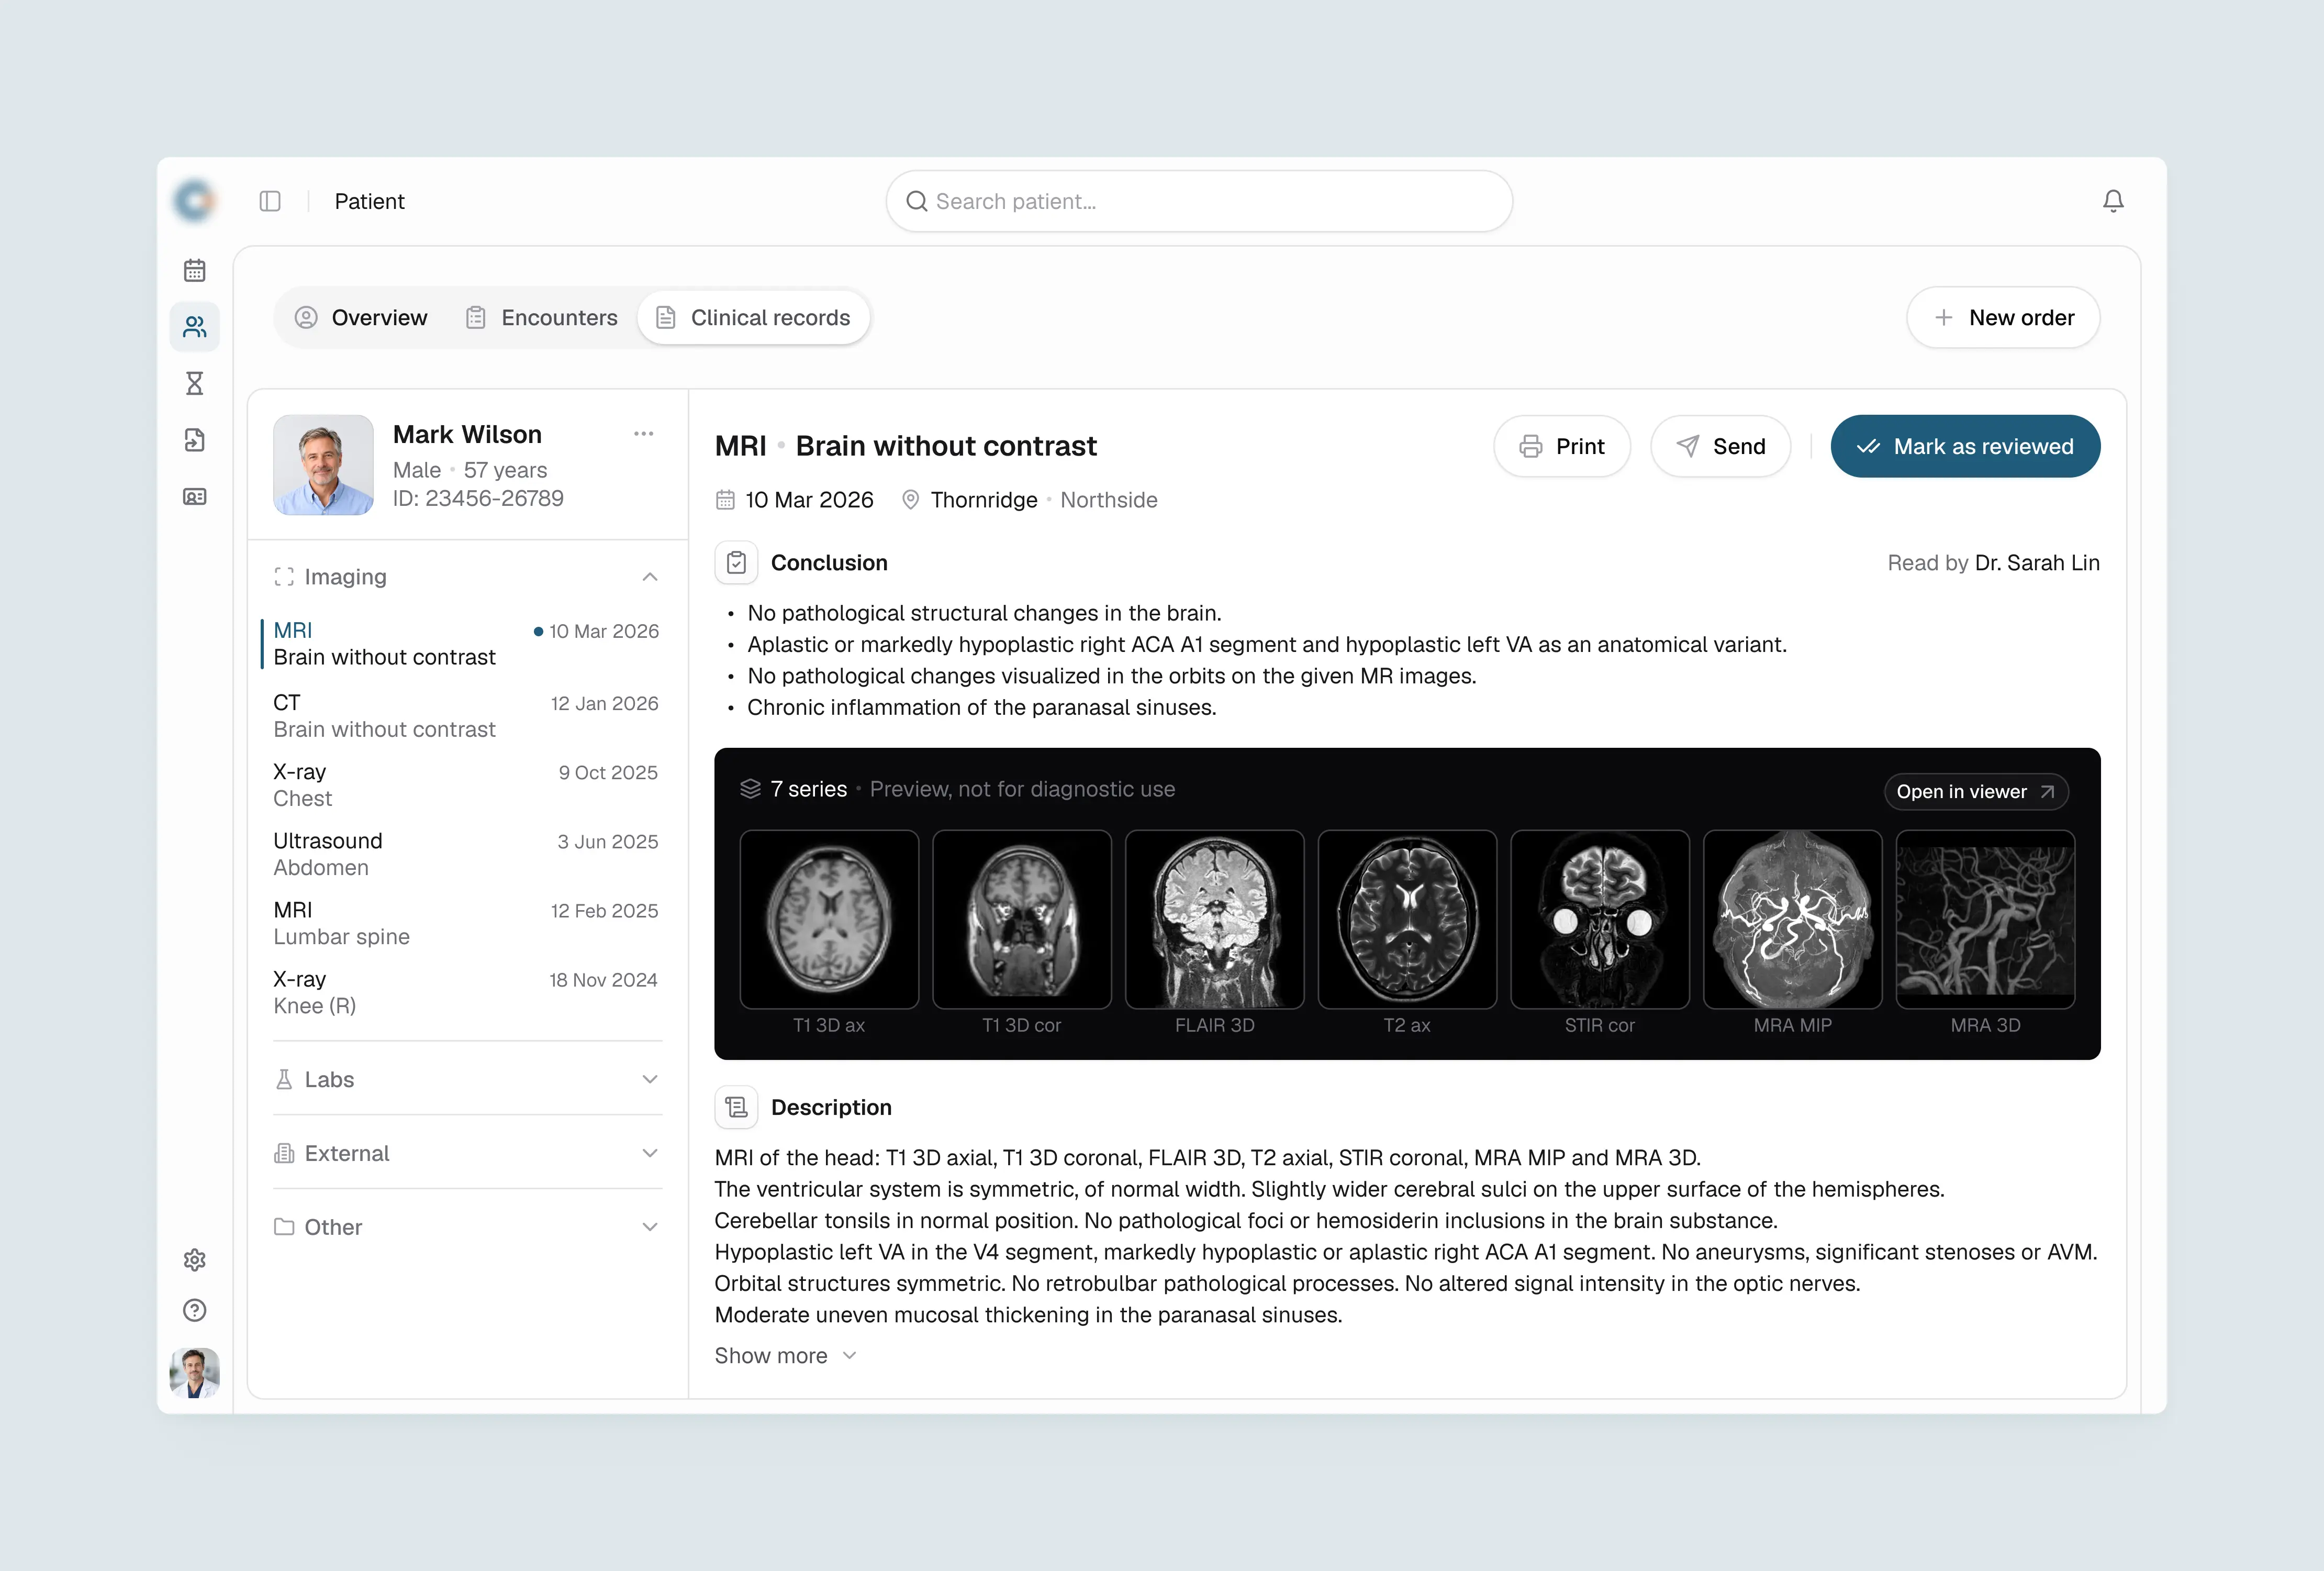Open notifications bell
Image resolution: width=2324 pixels, height=1571 pixels.
click(2113, 201)
